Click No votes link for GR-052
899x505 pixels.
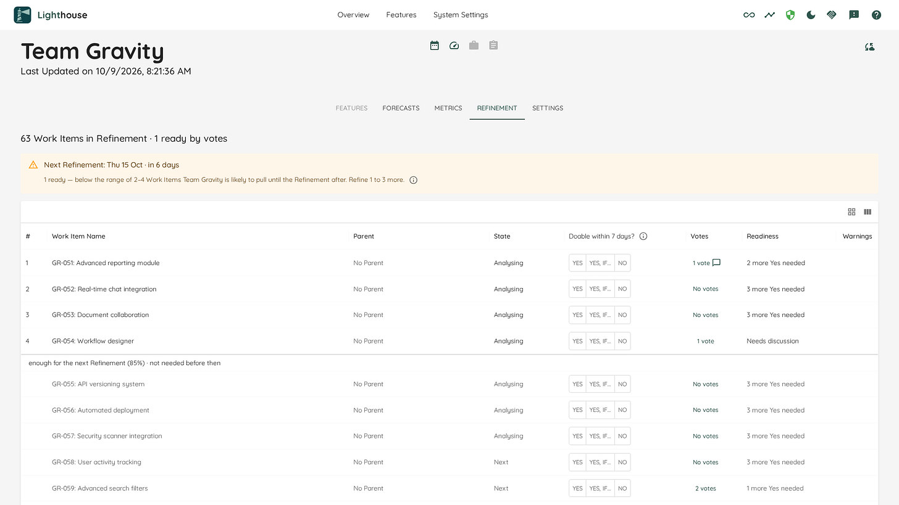[x=706, y=289]
